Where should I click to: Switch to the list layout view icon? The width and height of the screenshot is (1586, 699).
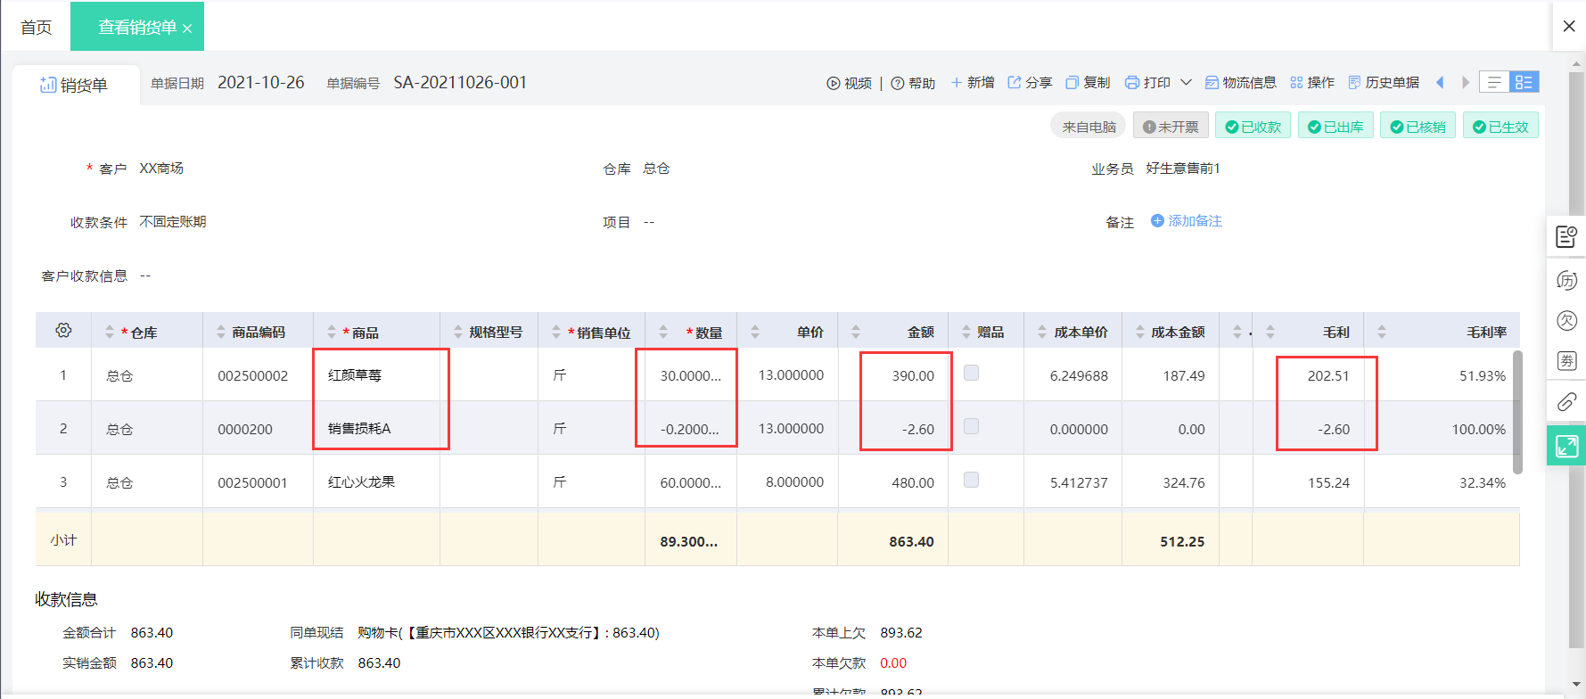[x=1494, y=82]
